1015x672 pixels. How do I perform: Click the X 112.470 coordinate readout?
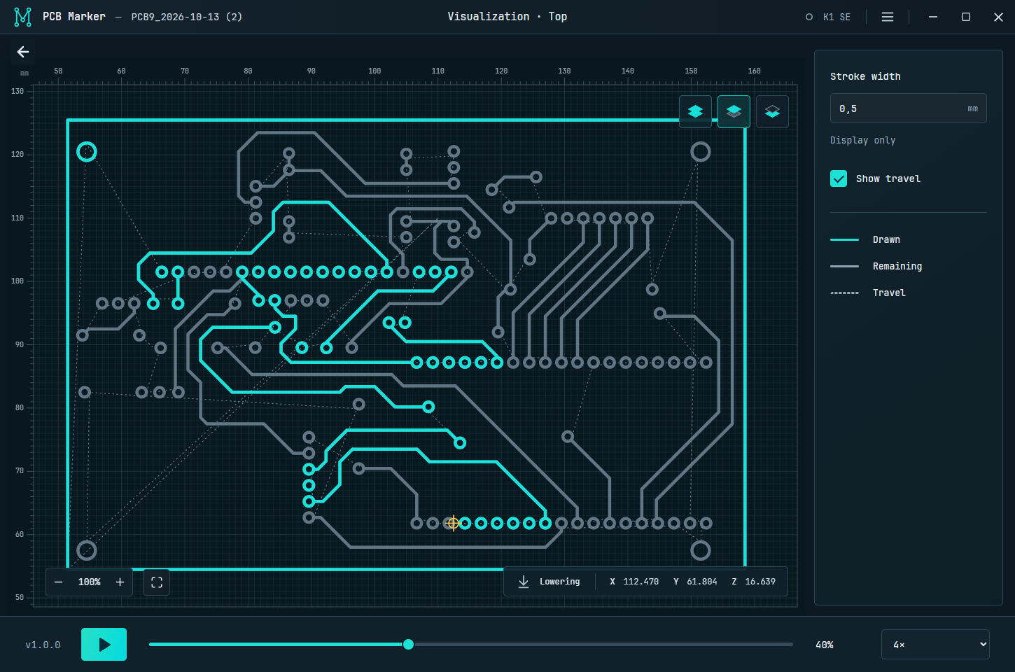634,582
